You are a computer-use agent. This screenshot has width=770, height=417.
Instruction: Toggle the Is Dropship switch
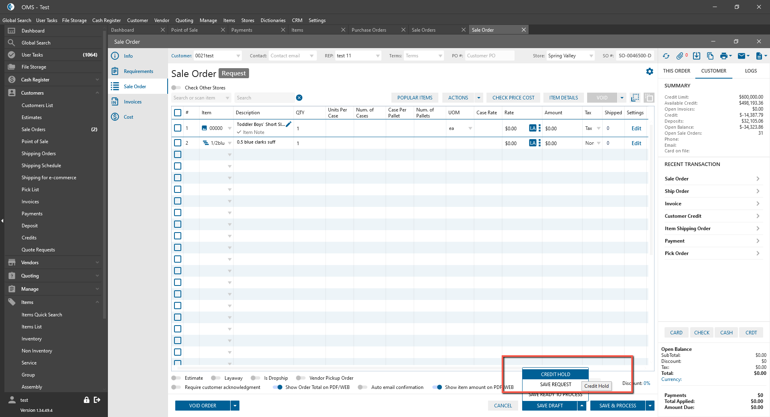point(255,378)
